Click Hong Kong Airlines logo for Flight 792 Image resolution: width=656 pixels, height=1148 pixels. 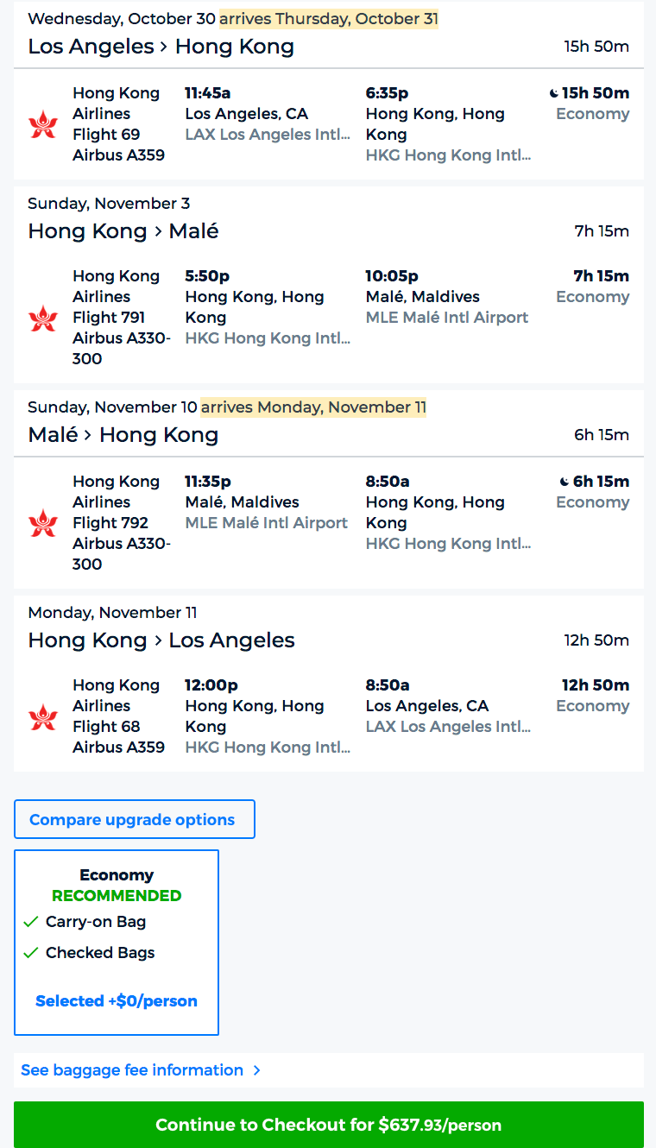pos(42,523)
